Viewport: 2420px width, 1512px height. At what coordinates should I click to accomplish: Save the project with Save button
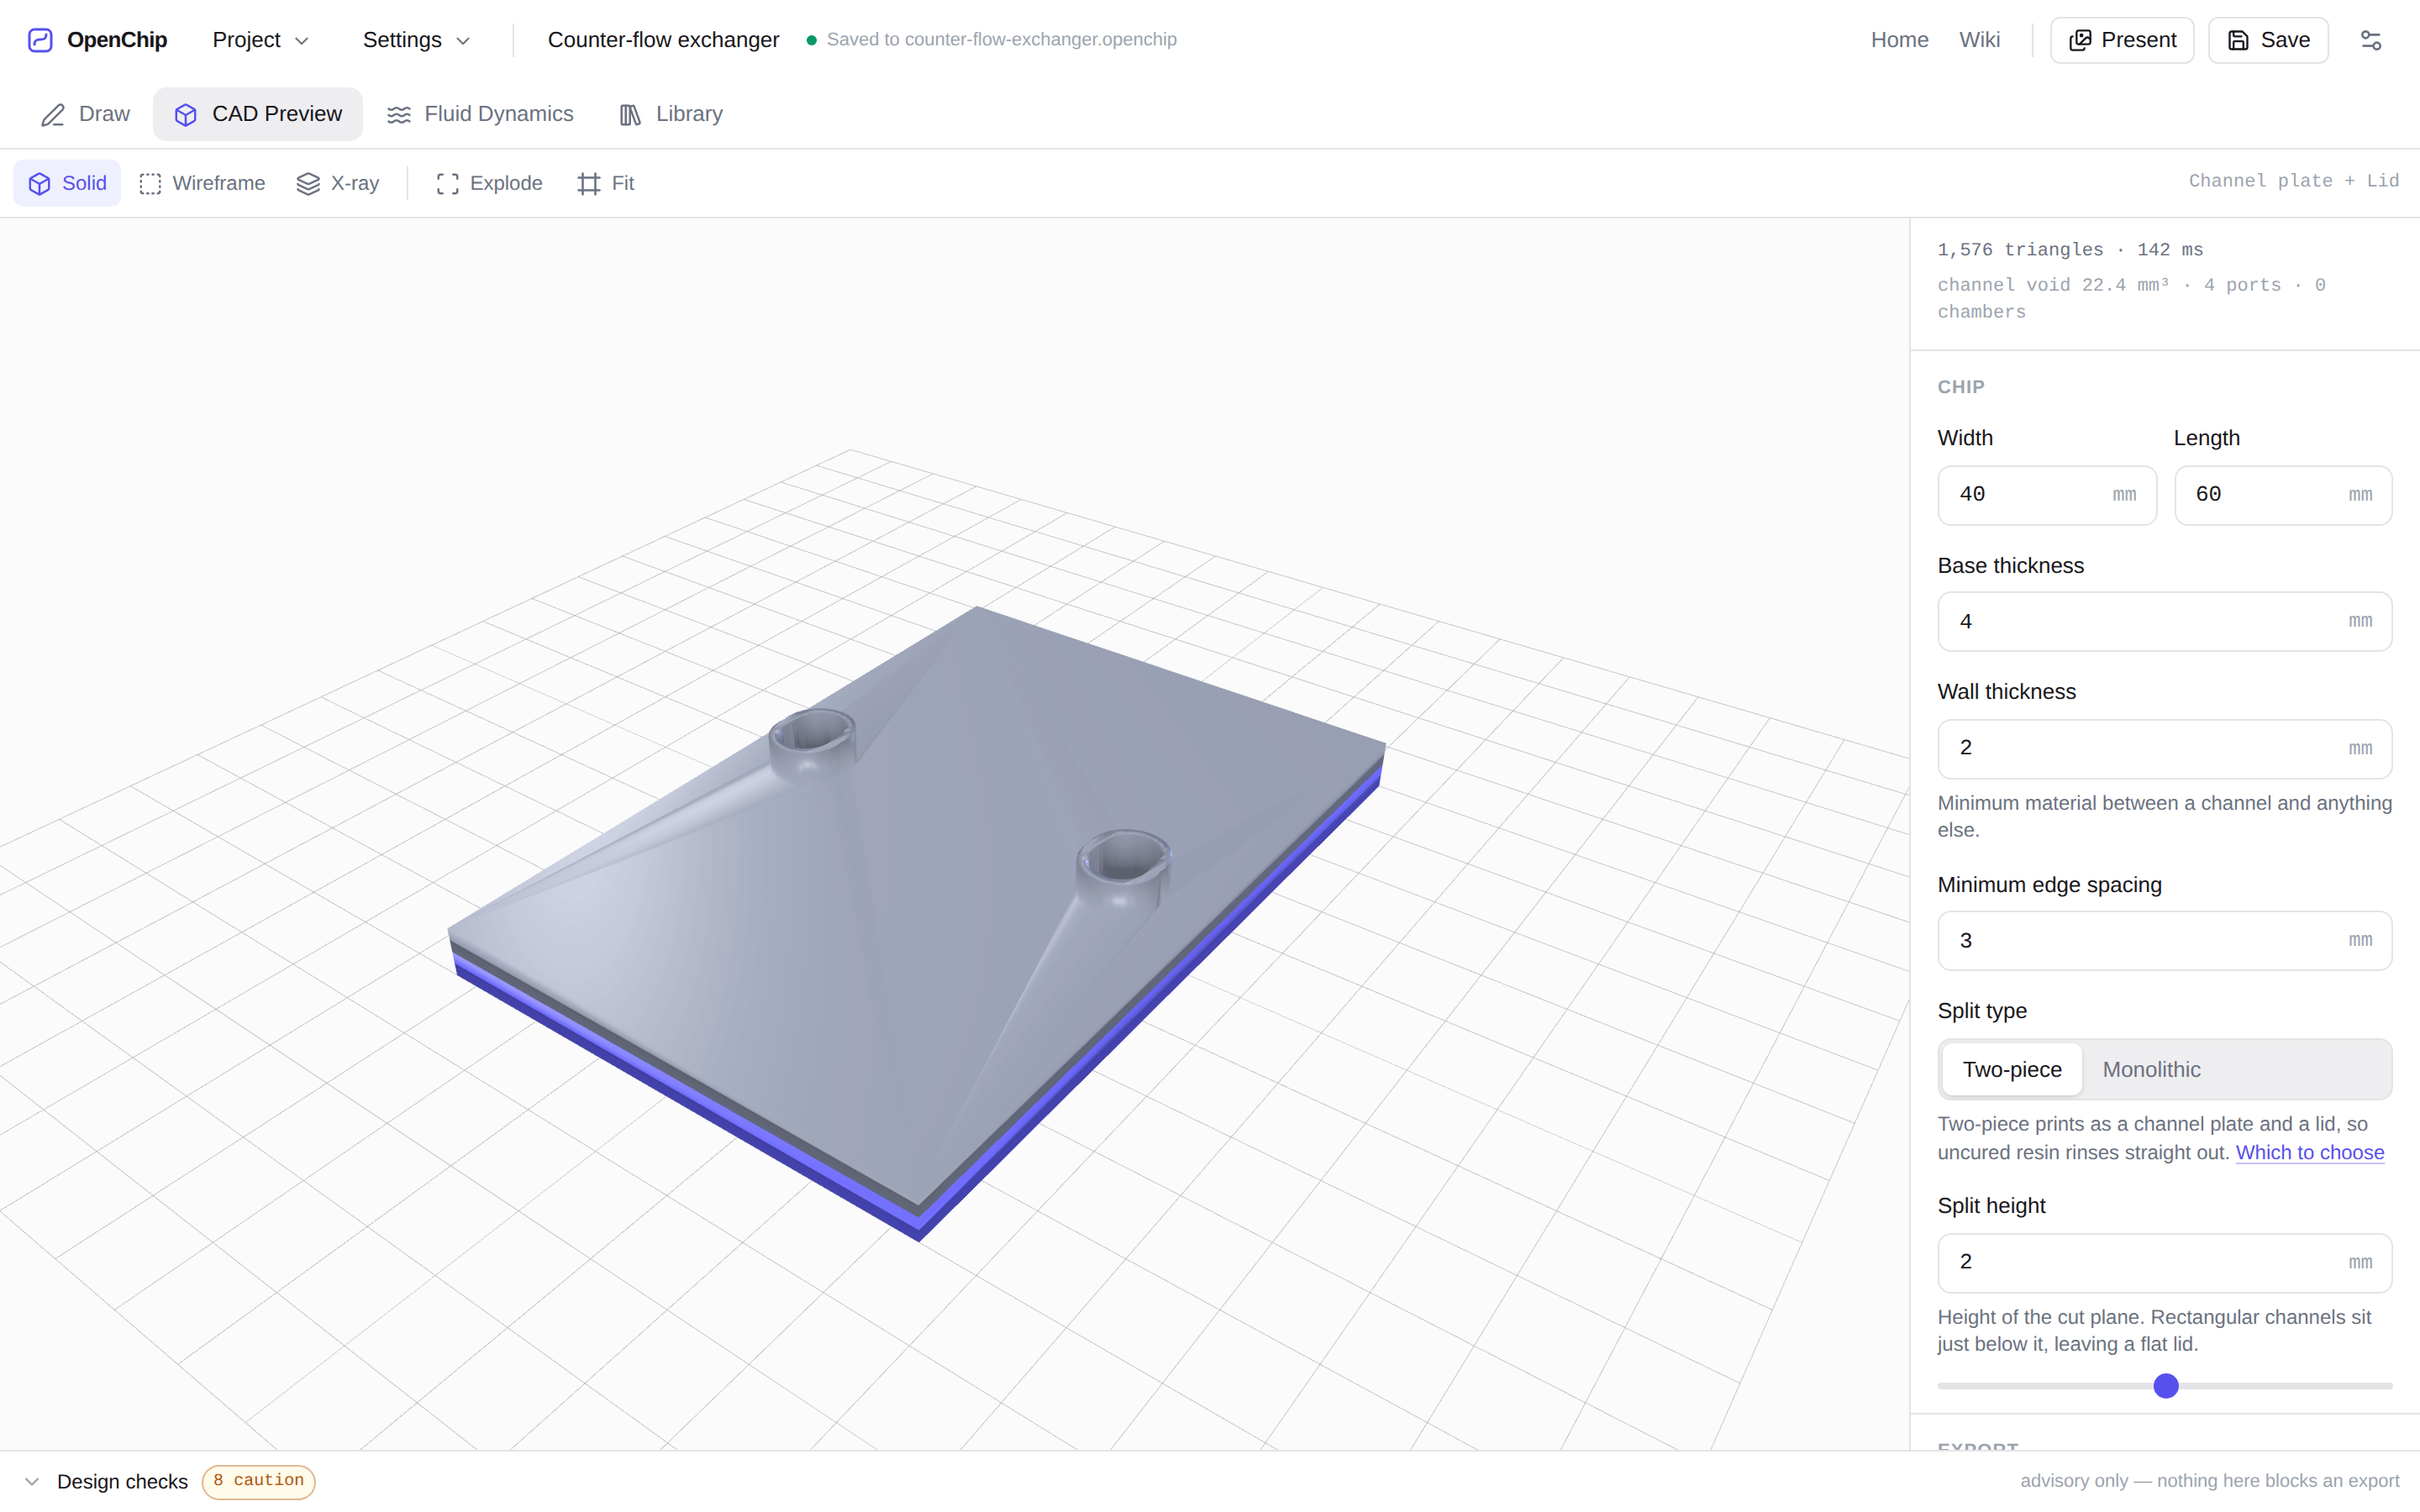click(2268, 40)
